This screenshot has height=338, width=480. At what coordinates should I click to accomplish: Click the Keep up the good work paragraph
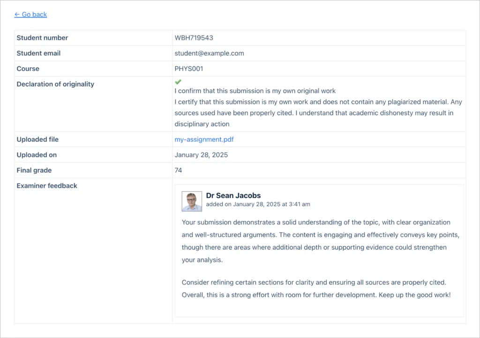(316, 289)
